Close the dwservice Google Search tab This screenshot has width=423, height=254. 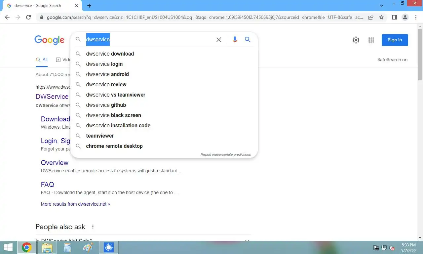click(77, 6)
